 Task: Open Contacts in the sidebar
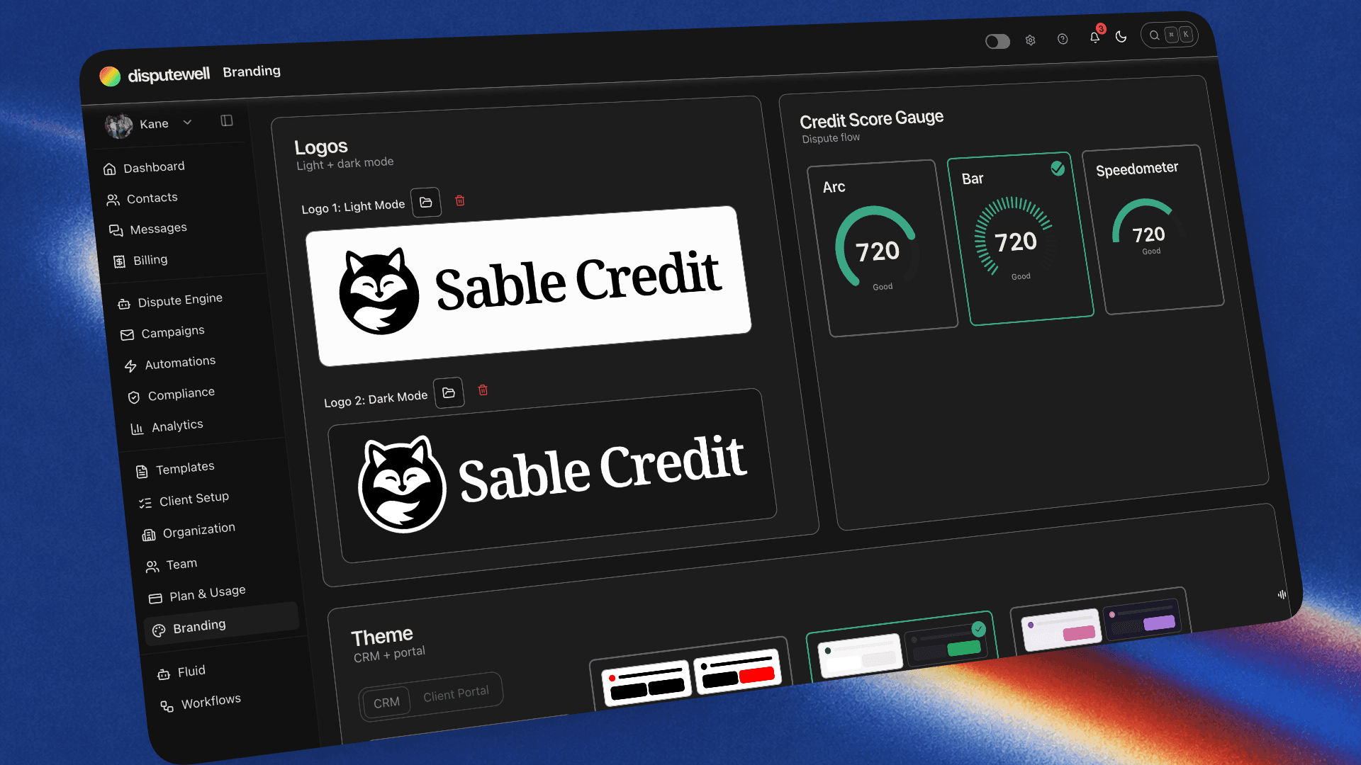tap(142, 199)
